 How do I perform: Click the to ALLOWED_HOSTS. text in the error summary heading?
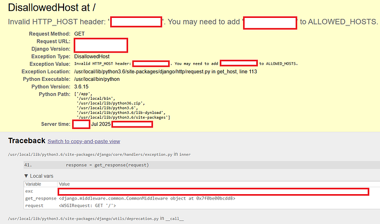pyautogui.click(x=339, y=22)
